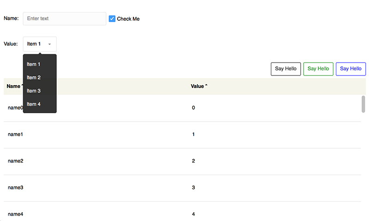Click the green Say Hello button
Screen dimensions: 369x221
click(x=318, y=69)
